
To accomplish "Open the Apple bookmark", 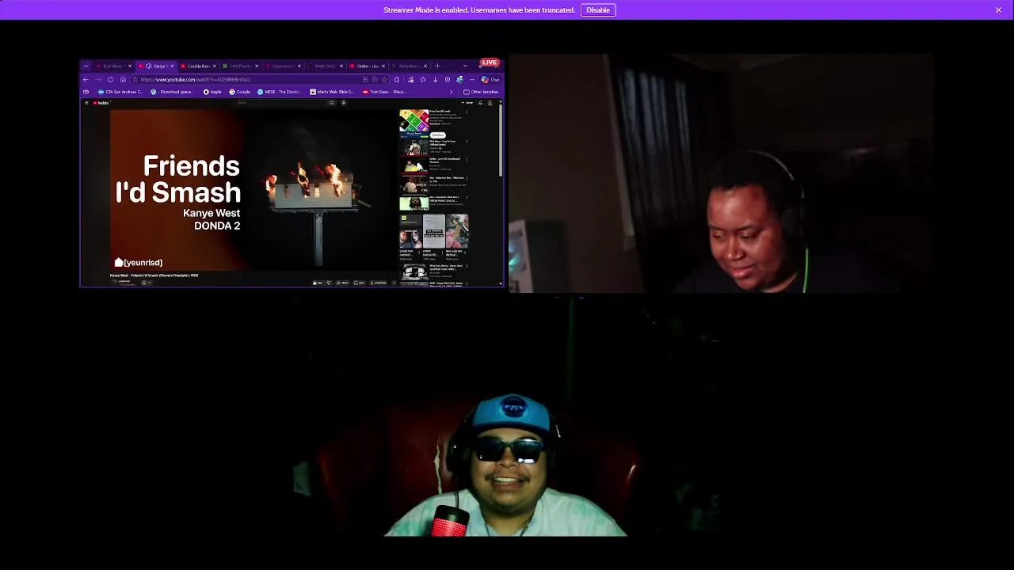I will 212,92.
